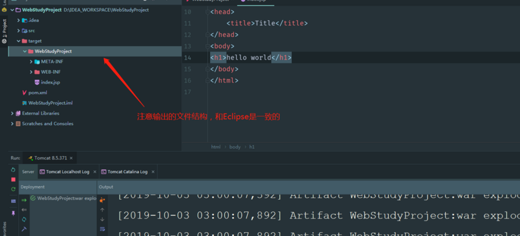Pin the Run tab with pin icon

[x=13, y=213]
